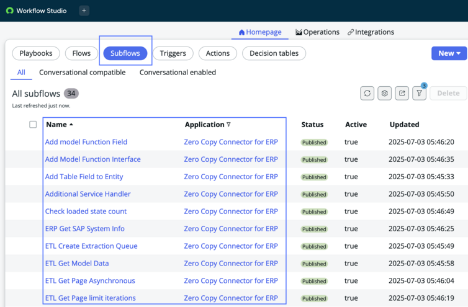This screenshot has height=307, width=468.
Task: Select the Playbooks pill
Action: (36, 53)
